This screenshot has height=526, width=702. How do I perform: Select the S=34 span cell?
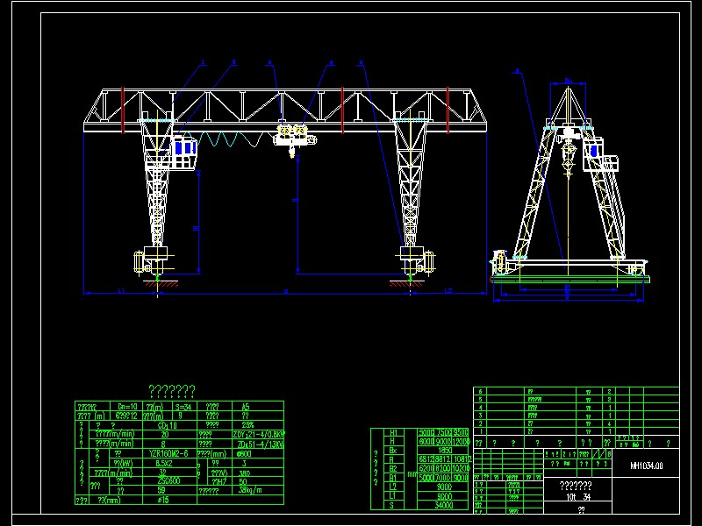(183, 407)
